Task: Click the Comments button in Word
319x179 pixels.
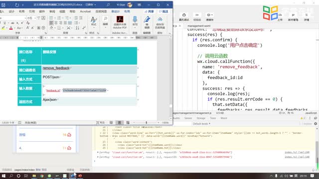Action: pyautogui.click(x=164, y=11)
